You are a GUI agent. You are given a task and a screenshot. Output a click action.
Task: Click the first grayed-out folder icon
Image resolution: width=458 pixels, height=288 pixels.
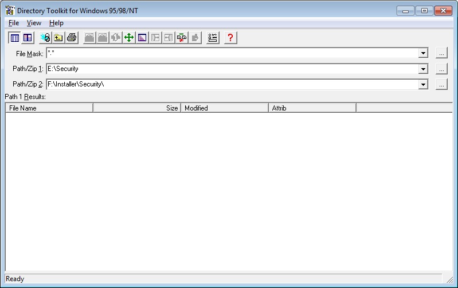coord(89,38)
